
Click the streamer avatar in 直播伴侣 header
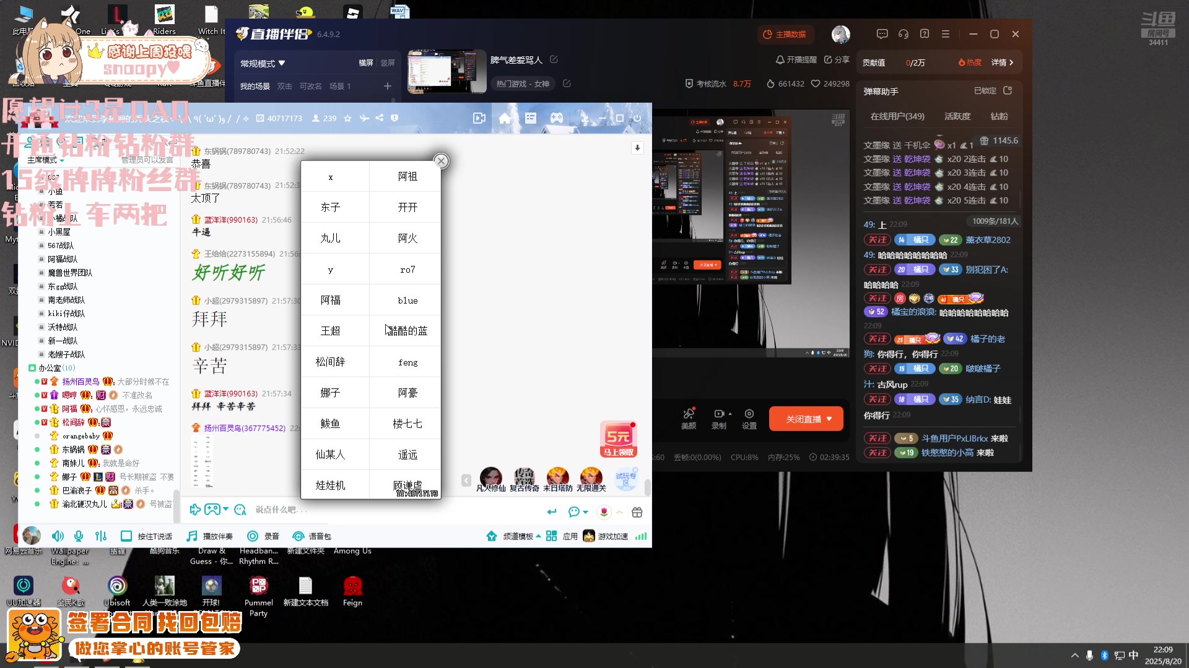(840, 34)
